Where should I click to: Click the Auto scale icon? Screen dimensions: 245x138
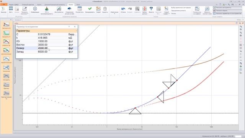click(x=11, y=10)
